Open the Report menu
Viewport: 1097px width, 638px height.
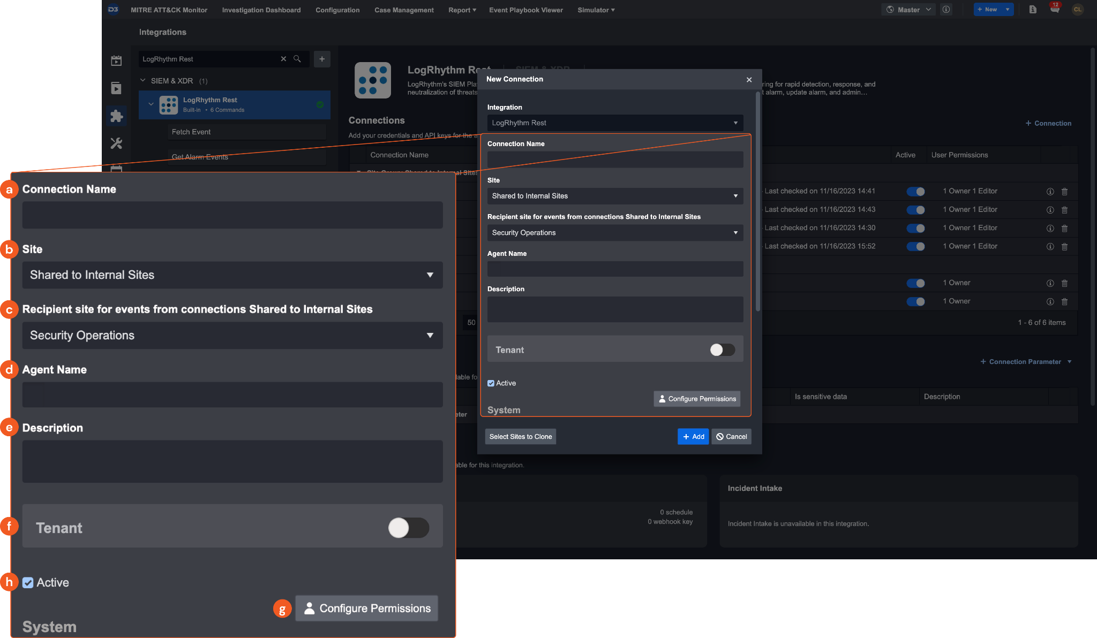pyautogui.click(x=462, y=10)
